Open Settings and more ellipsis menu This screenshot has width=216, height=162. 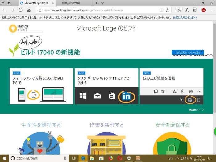[211, 10]
